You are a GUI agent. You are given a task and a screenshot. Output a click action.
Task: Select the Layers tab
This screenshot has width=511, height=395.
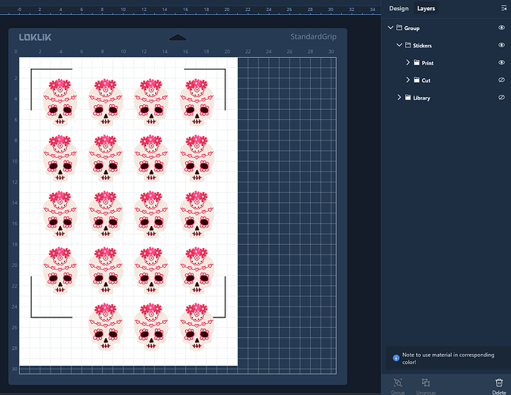[426, 9]
